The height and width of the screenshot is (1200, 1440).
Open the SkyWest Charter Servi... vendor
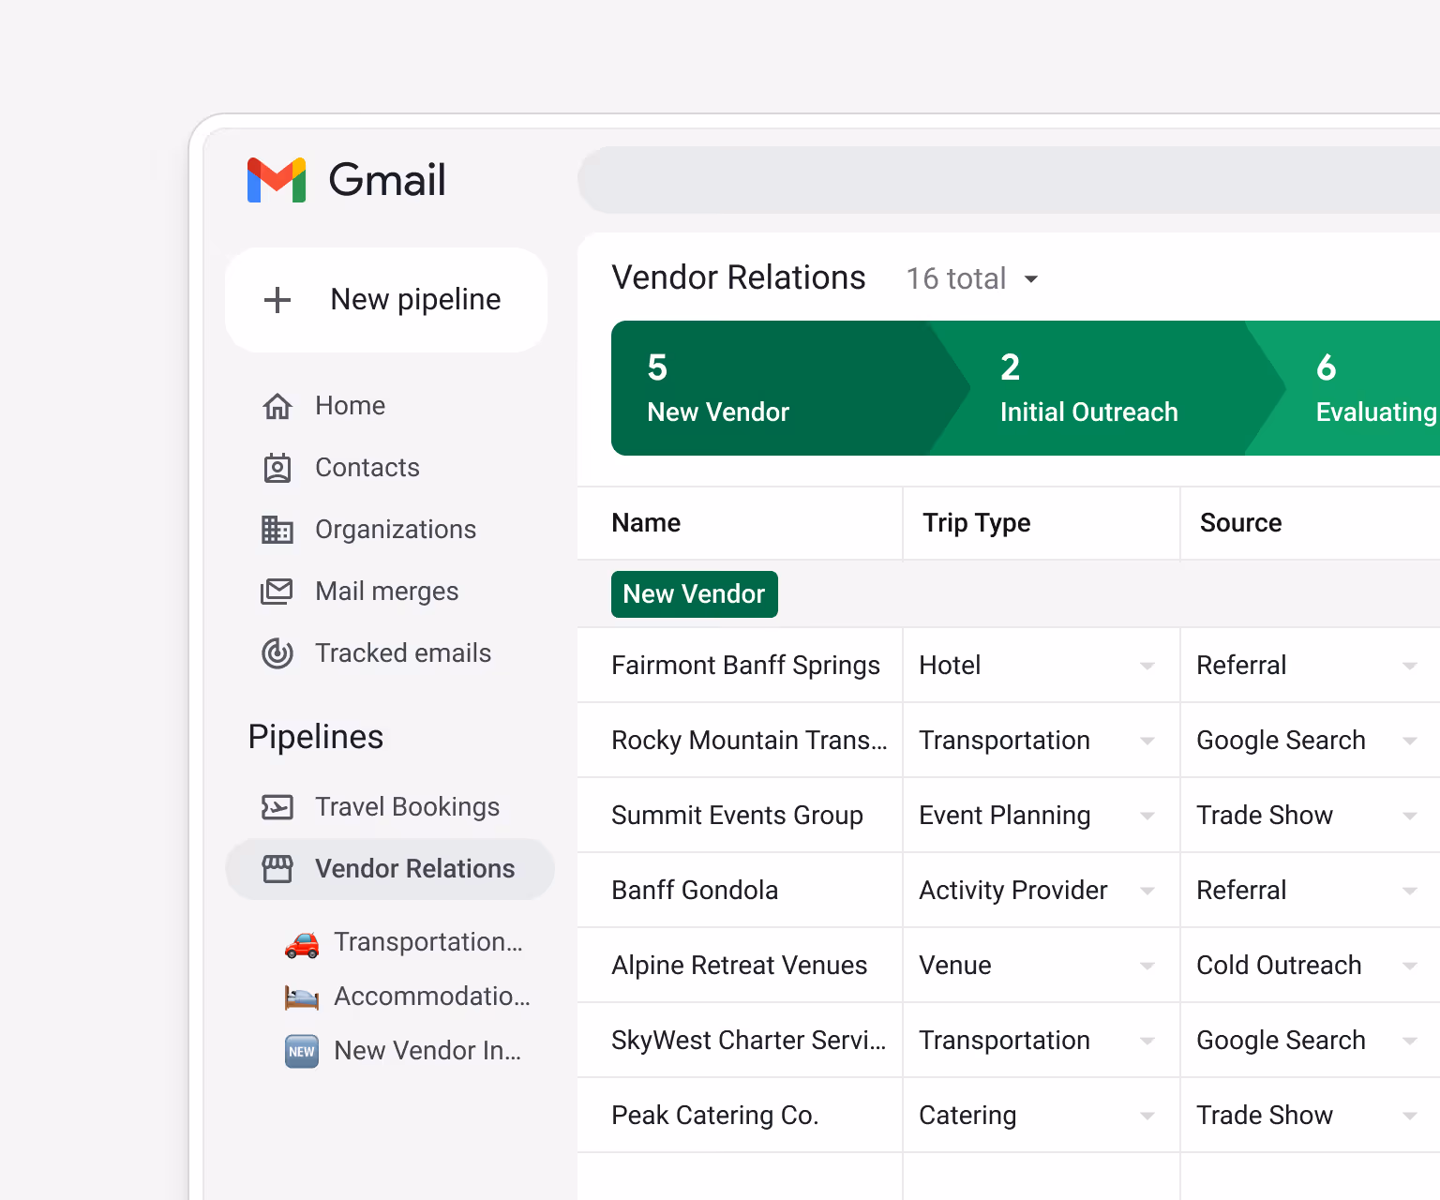tap(748, 1041)
